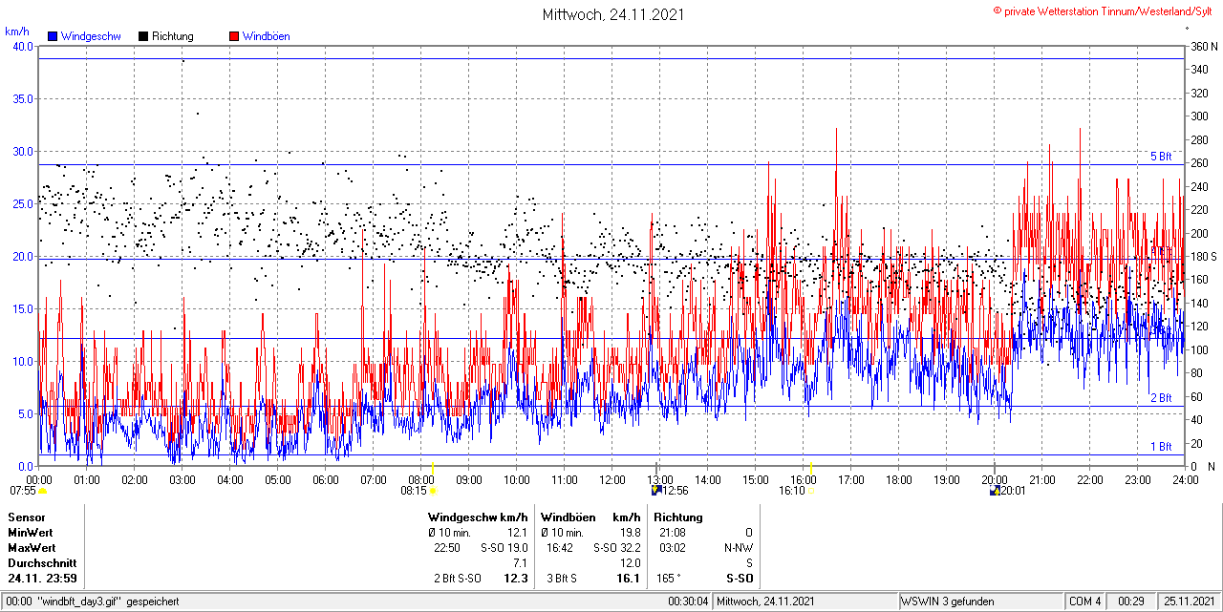
Task: Select the Windgeschw legend label
Action: (91, 36)
